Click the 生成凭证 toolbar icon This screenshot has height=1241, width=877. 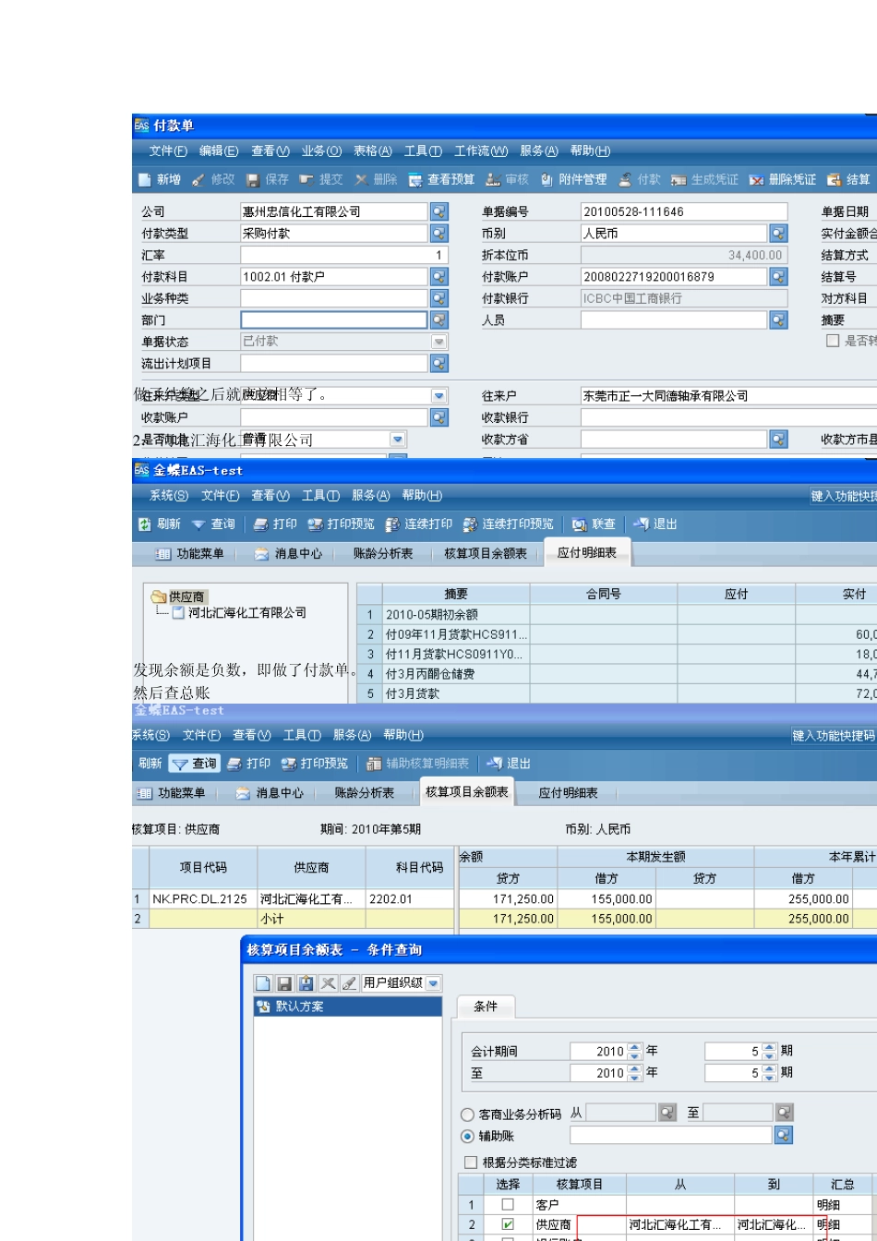[x=679, y=180]
